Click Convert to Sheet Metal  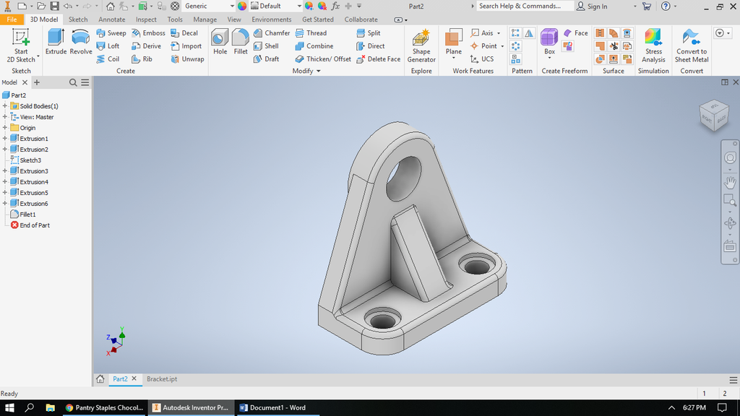click(x=692, y=45)
